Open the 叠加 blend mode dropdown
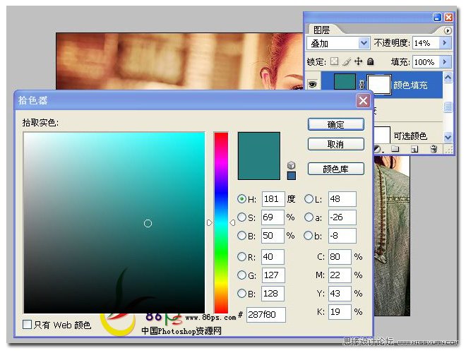This screenshot has width=466, height=353. (x=338, y=43)
